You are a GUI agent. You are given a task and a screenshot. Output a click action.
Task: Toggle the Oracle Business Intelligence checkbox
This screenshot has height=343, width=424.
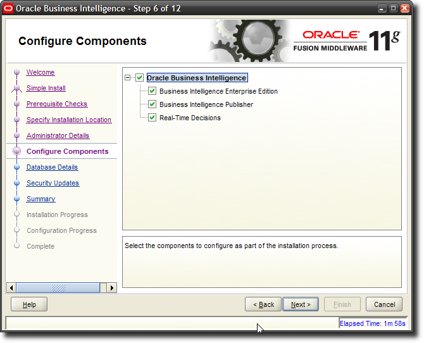pos(139,78)
